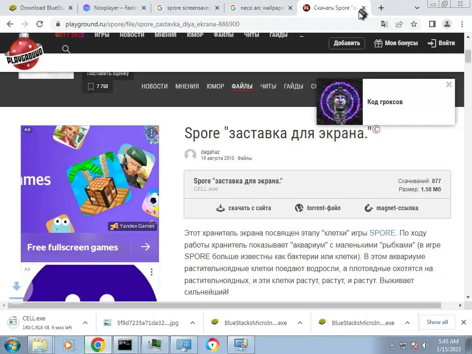Close the Код гроксов popup

tap(449, 85)
